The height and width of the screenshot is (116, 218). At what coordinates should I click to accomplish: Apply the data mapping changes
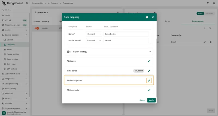(x=152, y=100)
